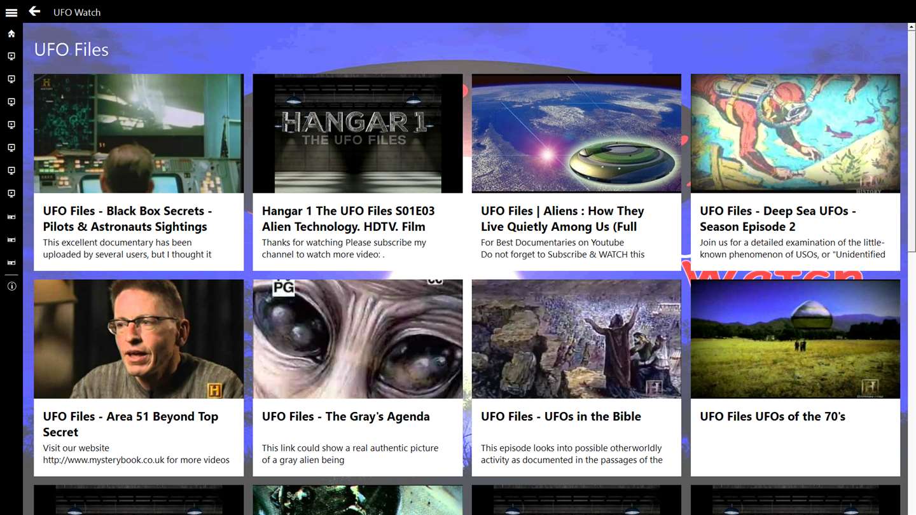This screenshot has height=515, width=916.
Task: Click description "This excellent documentary has been uploaded"
Action: coord(127,249)
